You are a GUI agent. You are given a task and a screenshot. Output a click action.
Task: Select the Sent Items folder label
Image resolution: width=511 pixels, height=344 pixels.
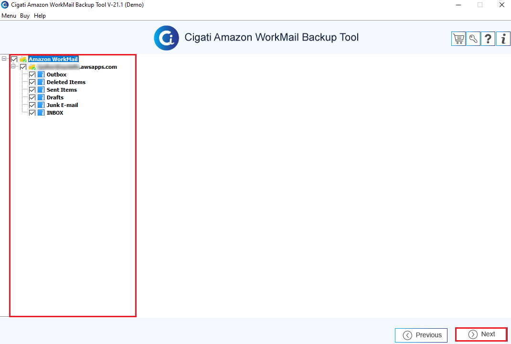point(62,90)
